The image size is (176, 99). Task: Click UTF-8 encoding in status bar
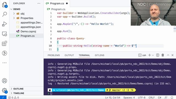(x=142, y=97)
